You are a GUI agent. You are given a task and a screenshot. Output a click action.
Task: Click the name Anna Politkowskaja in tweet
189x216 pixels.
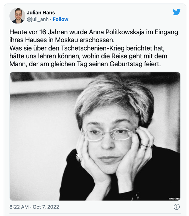coord(117,32)
